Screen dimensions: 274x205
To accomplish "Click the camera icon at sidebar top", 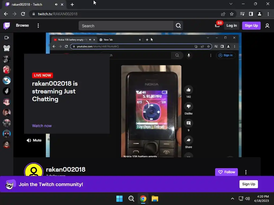I will (x=7, y=38).
